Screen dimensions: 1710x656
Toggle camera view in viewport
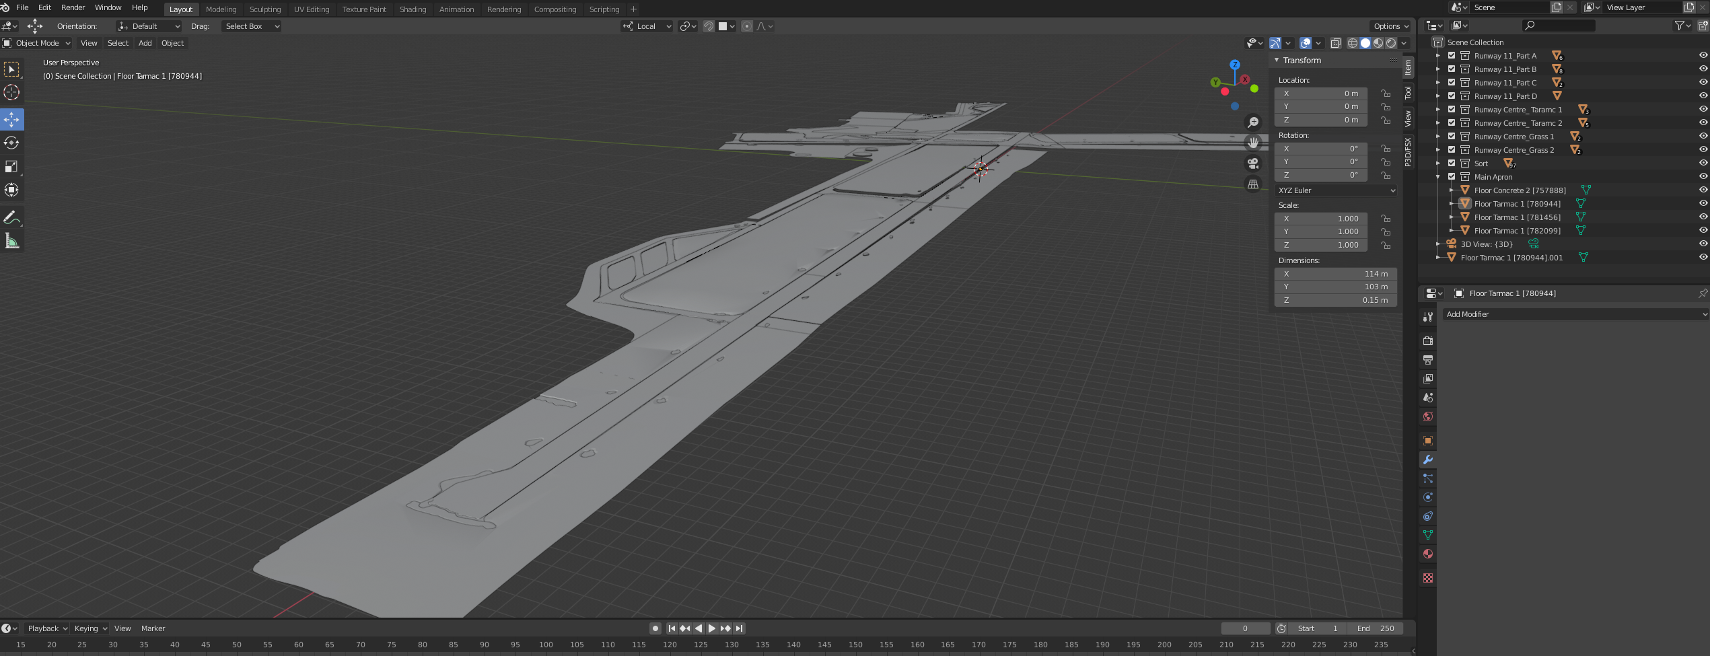tap(1252, 163)
